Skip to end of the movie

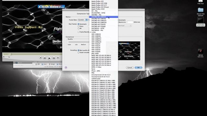[x=58, y=58]
